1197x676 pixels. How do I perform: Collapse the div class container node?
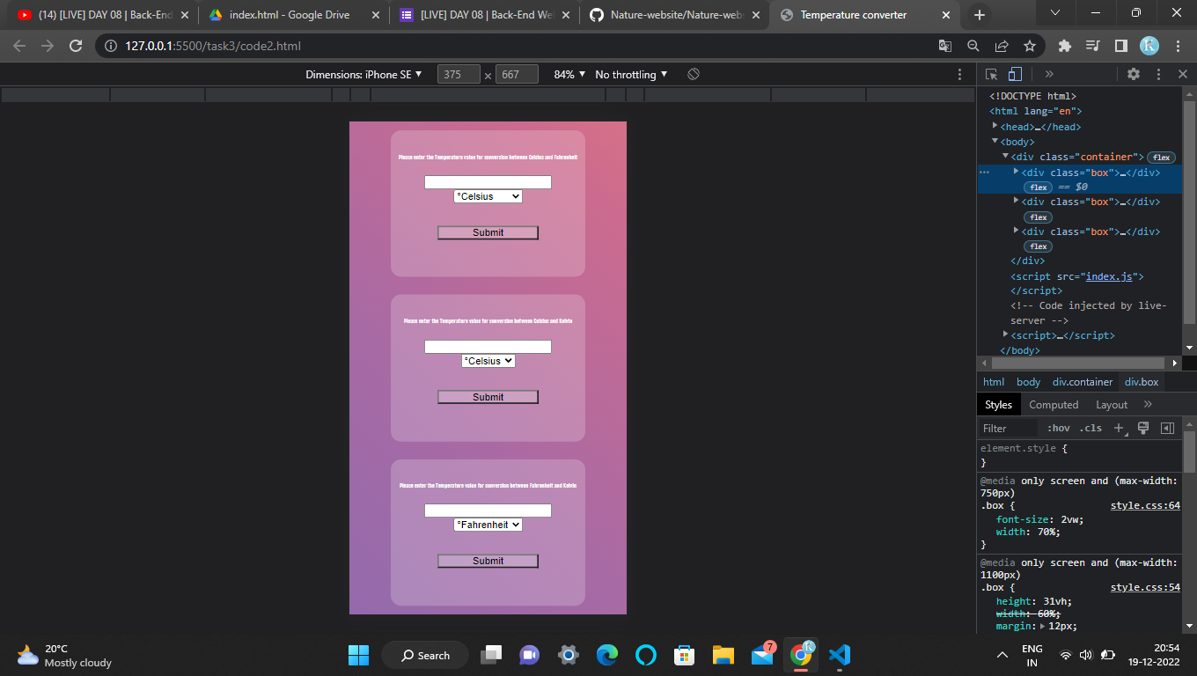[x=1005, y=156]
